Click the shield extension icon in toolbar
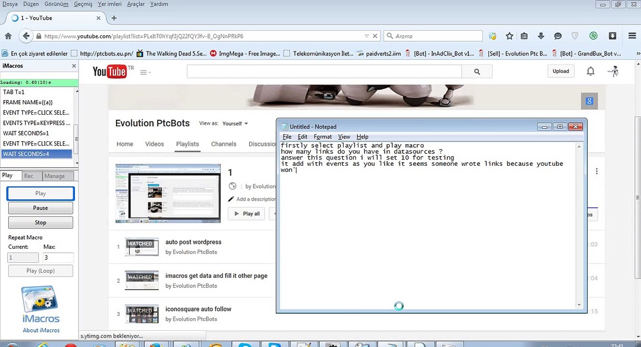 tap(575, 36)
